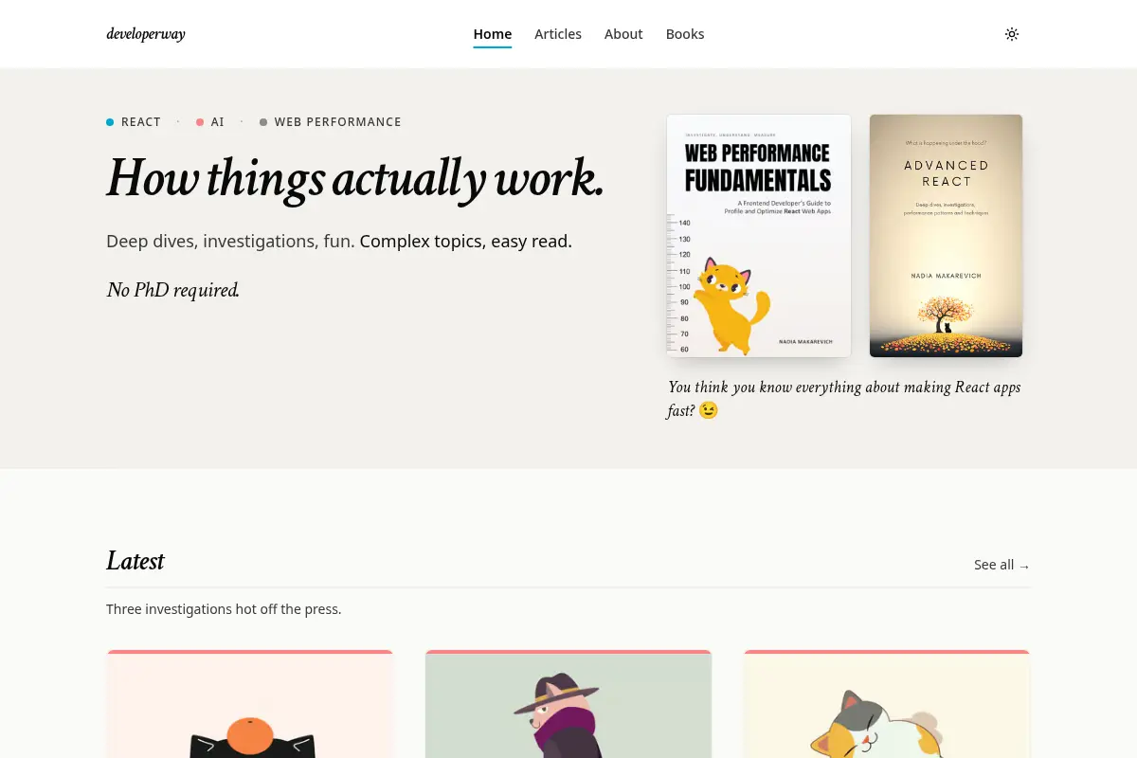Screen dimensions: 1137x758
Task: Toggle the light/dark theme sun icon
Action: tap(1012, 34)
